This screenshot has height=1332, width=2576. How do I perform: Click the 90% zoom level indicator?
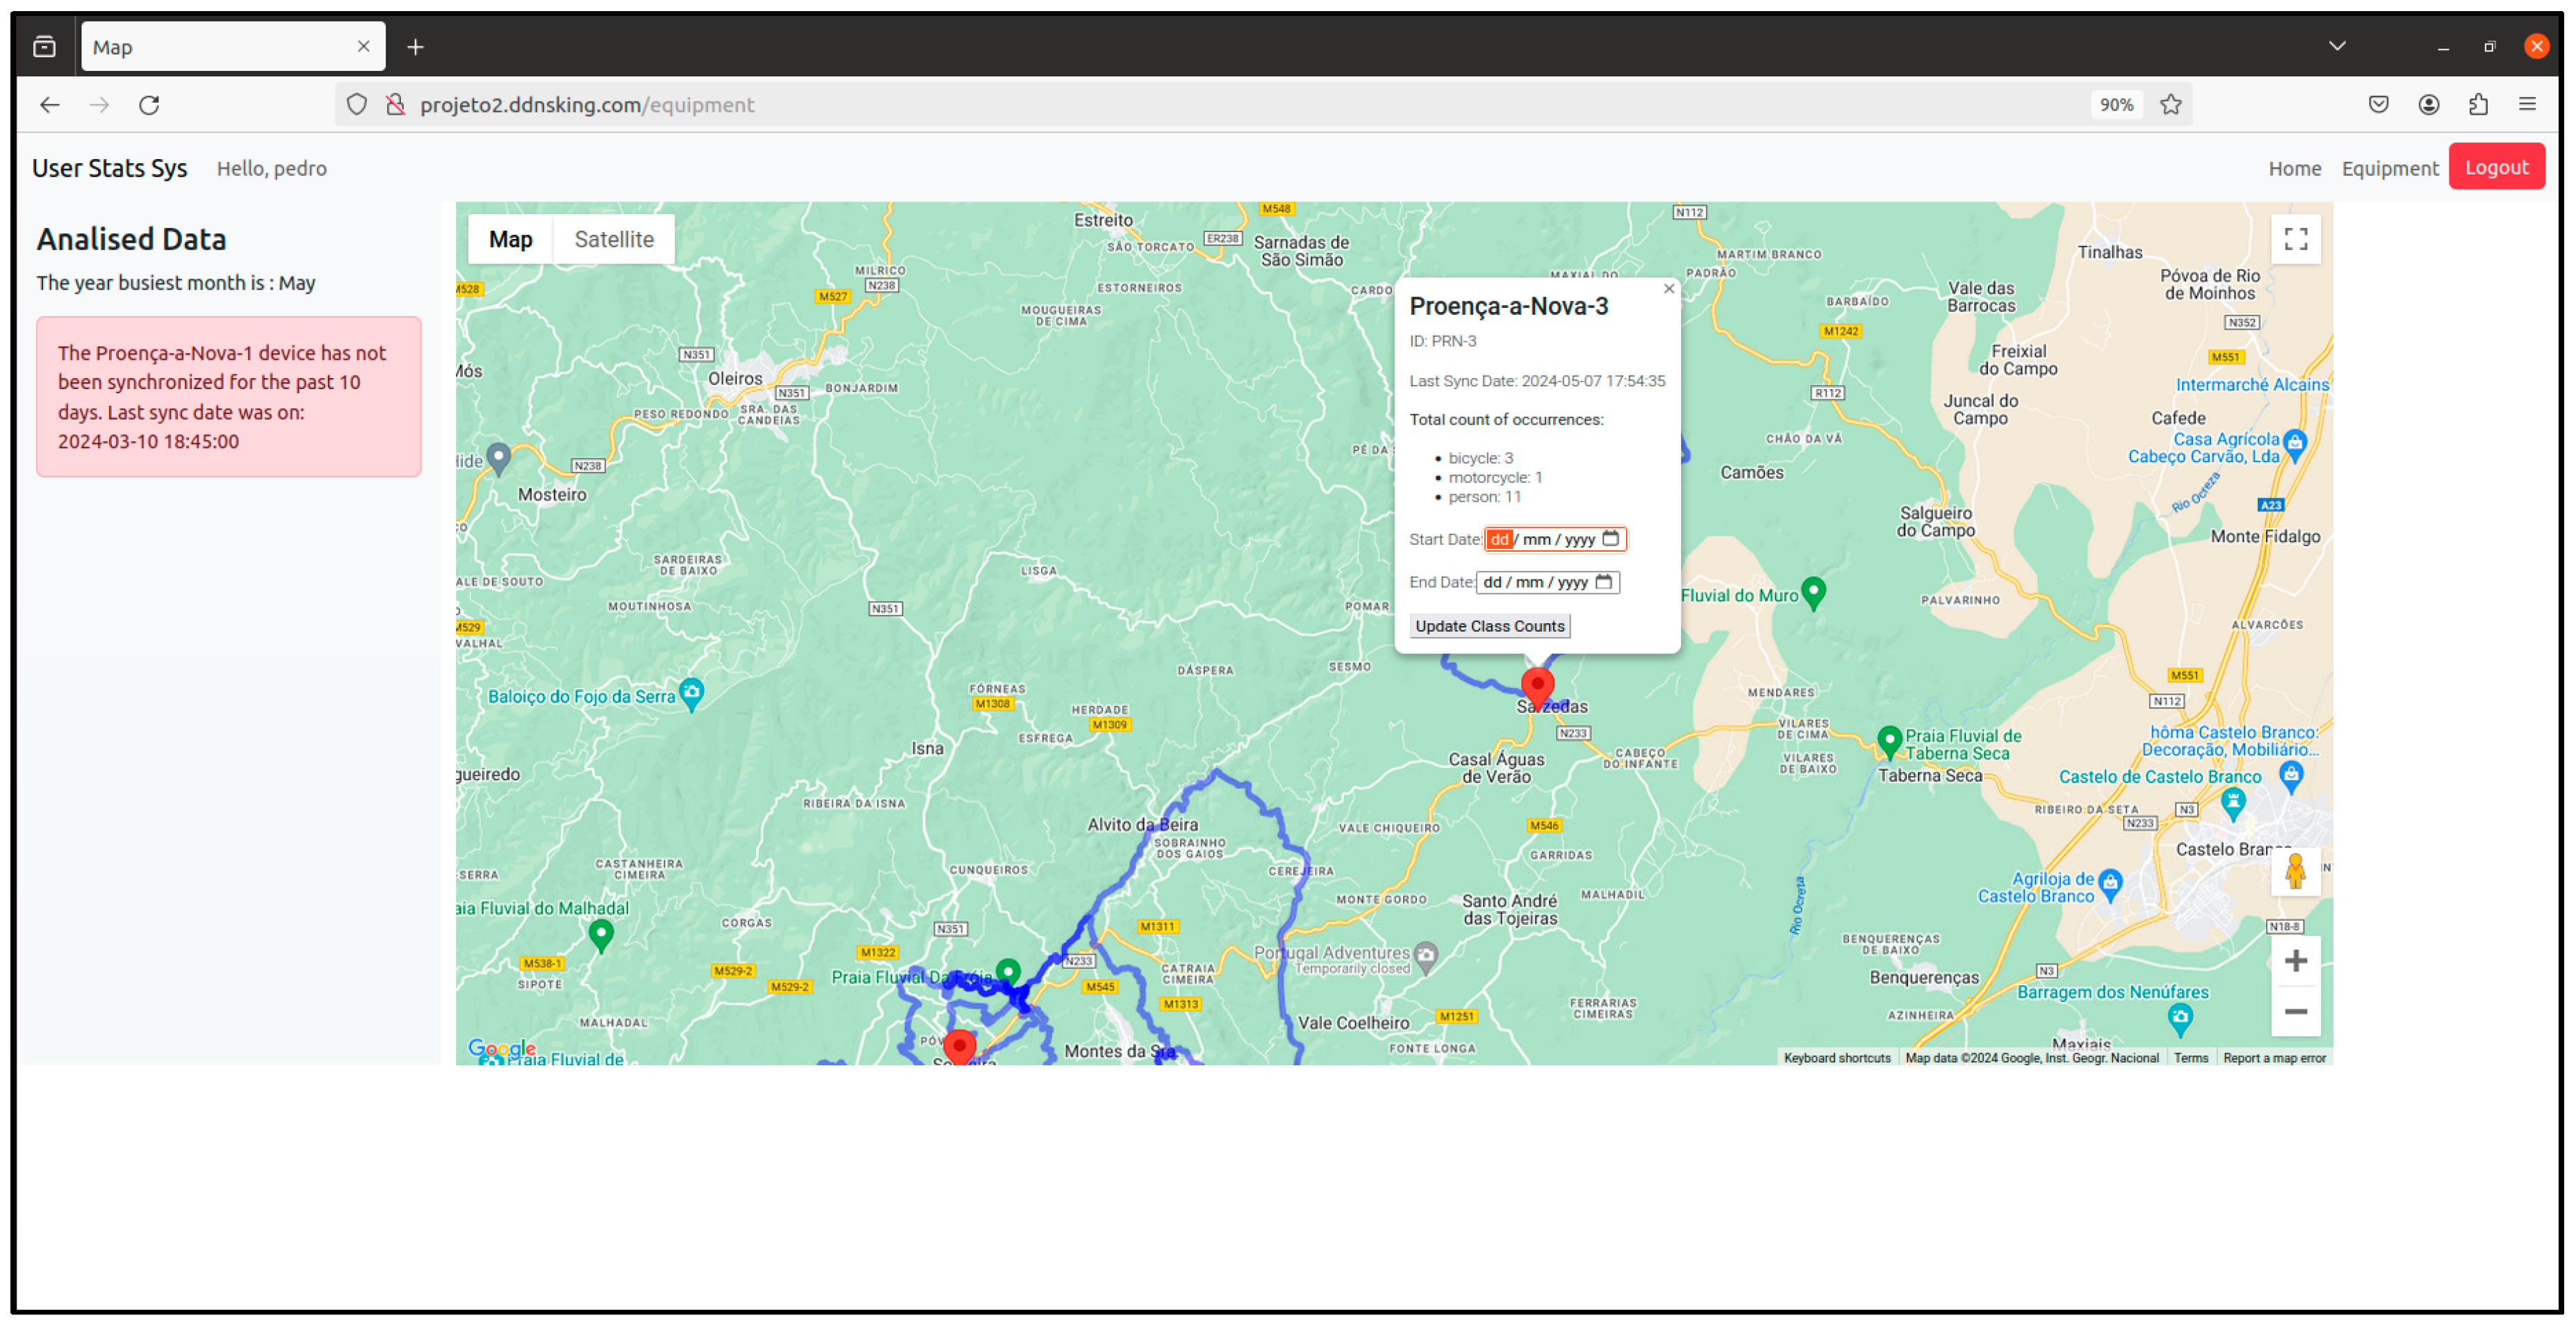coord(2116,105)
